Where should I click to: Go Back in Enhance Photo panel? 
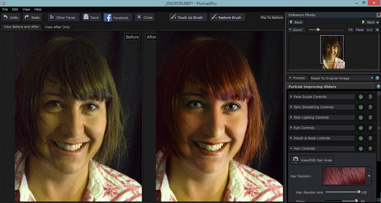coord(296,22)
